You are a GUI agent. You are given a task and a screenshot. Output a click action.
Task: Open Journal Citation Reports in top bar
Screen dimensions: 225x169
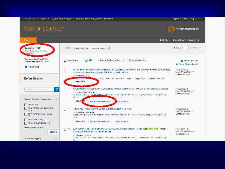(x=62, y=19)
